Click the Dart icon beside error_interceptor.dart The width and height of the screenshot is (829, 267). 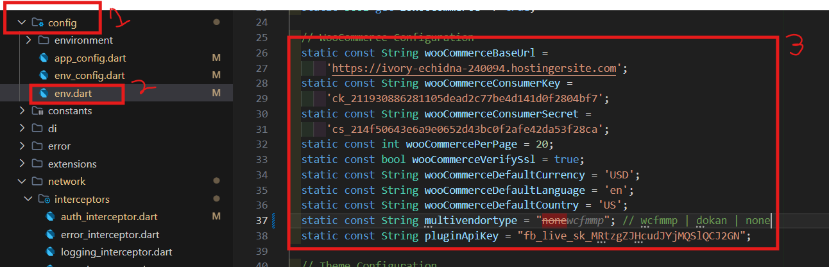[51, 234]
